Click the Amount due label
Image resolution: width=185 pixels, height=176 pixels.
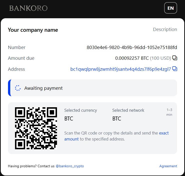[21, 58]
